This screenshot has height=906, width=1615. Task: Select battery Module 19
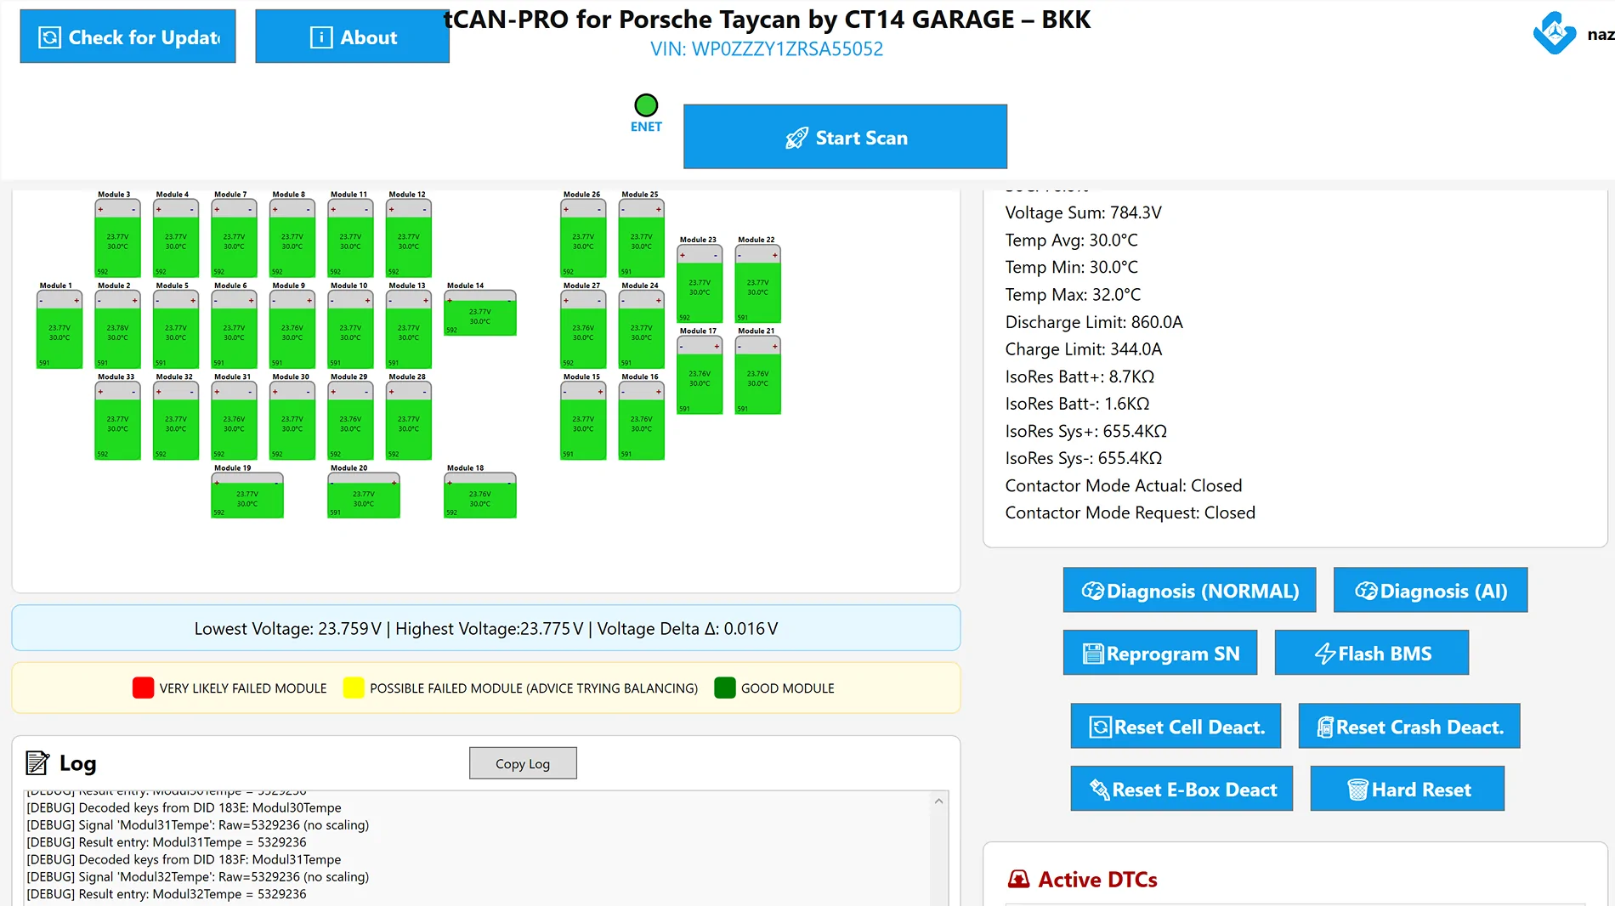pyautogui.click(x=247, y=495)
